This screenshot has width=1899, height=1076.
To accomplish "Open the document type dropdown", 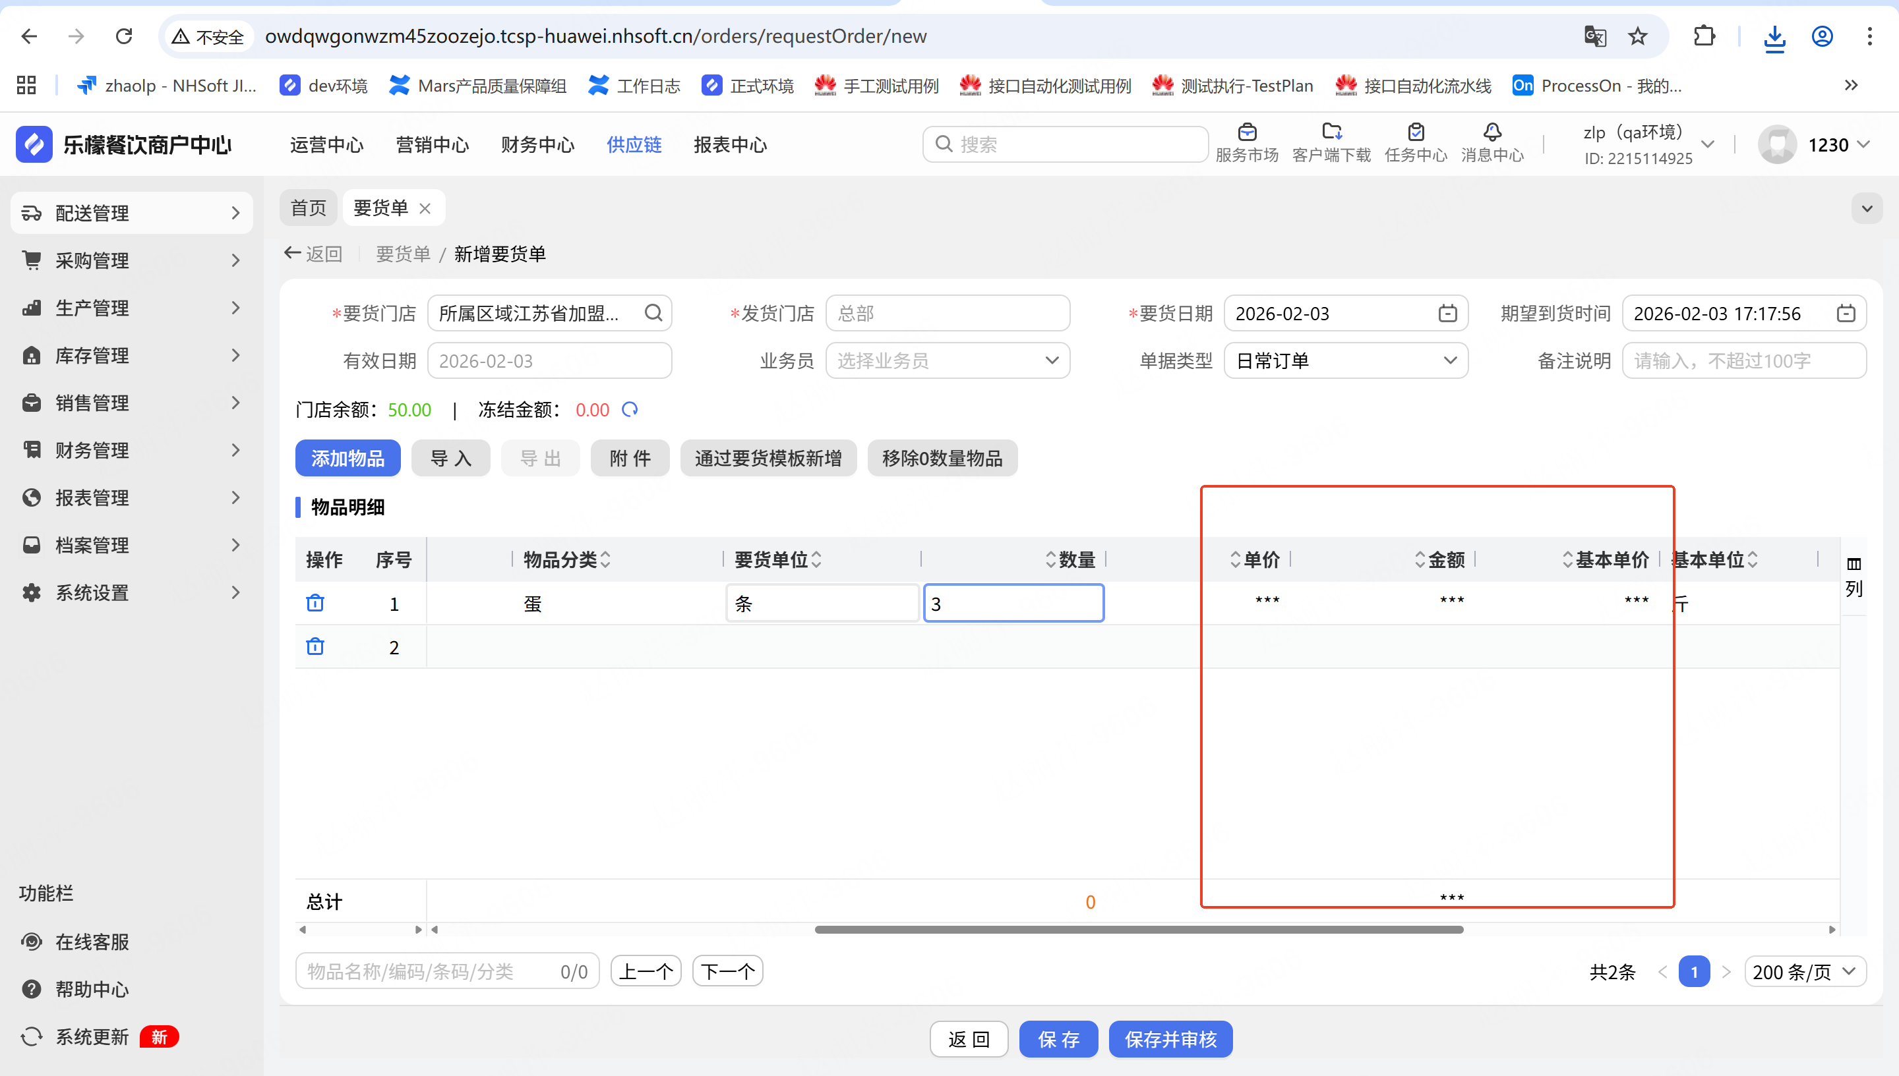I will pyautogui.click(x=1345, y=360).
